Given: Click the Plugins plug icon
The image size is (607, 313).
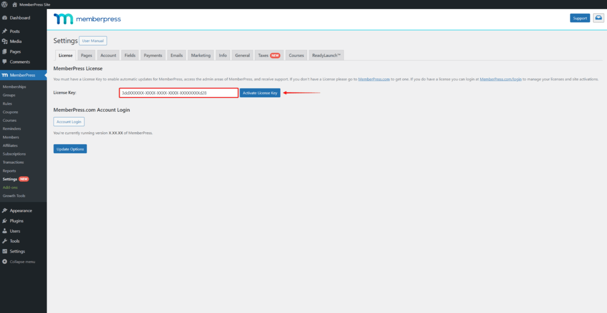Looking at the screenshot, I should [x=4, y=221].
